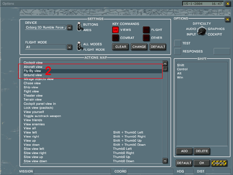Close the Options window via title bar X
The width and height of the screenshot is (233, 175).
click(x=228, y=4)
